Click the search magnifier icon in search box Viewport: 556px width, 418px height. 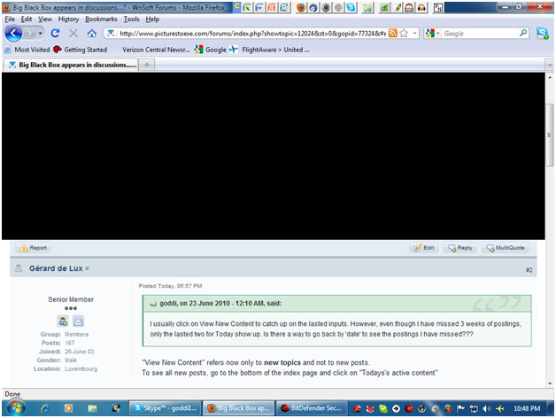[523, 34]
